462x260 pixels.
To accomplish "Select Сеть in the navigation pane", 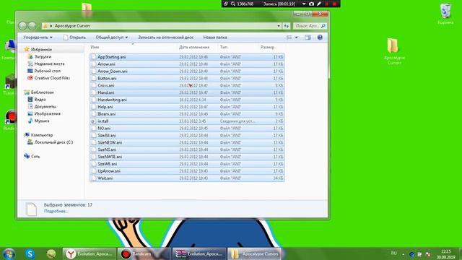I will click(35, 157).
